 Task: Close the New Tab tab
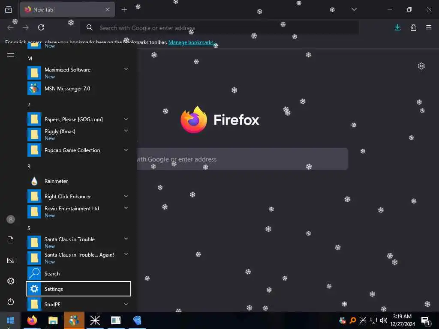108,9
